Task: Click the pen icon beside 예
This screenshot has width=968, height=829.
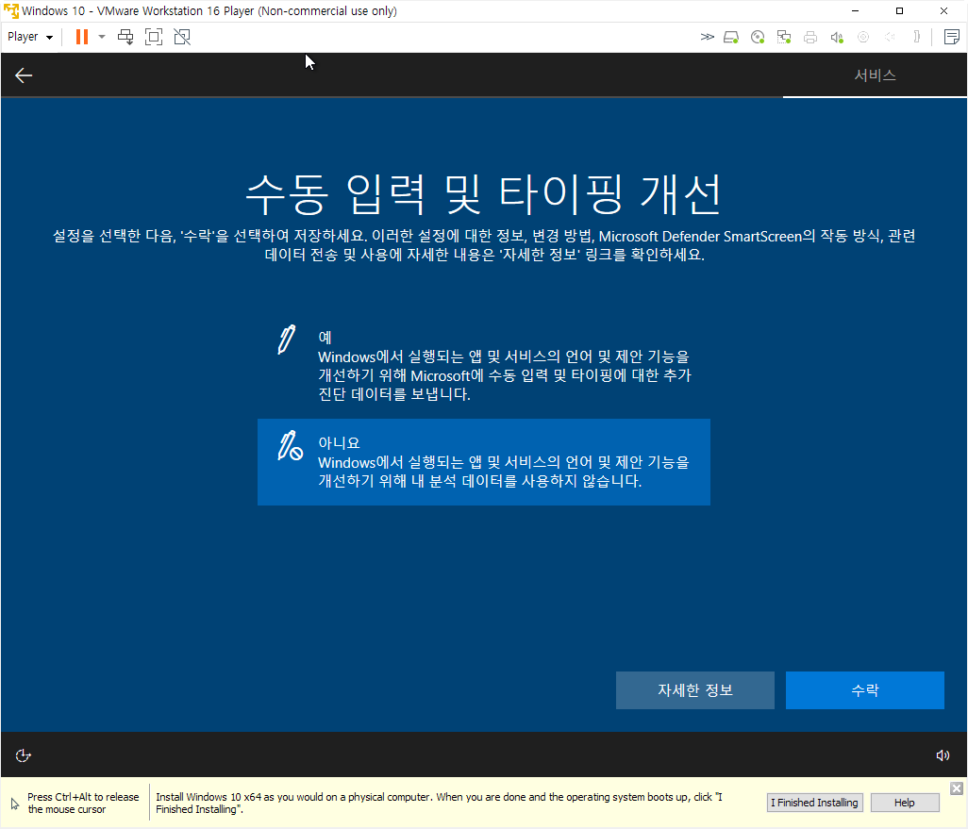Action: 287,339
